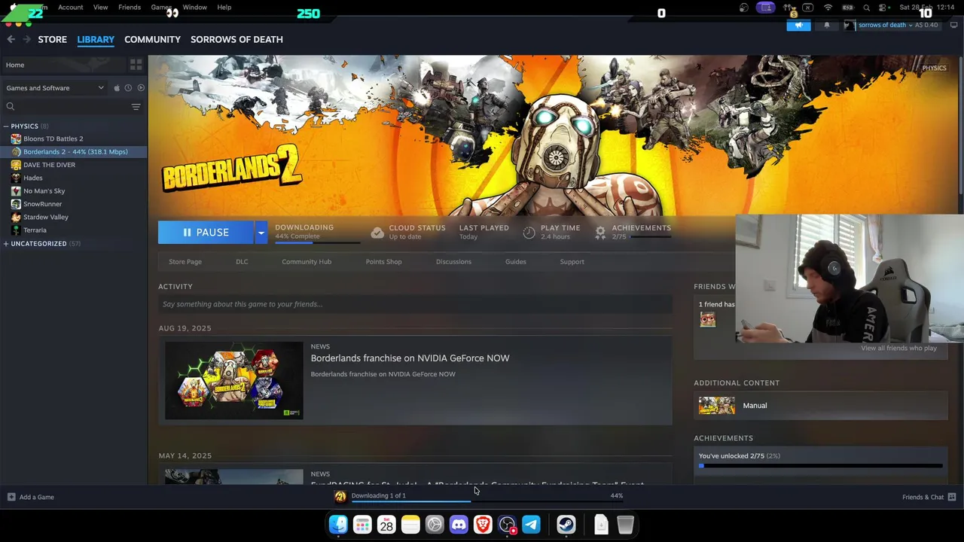The width and height of the screenshot is (964, 542).
Task: Open the Discussions link
Action: (453, 262)
